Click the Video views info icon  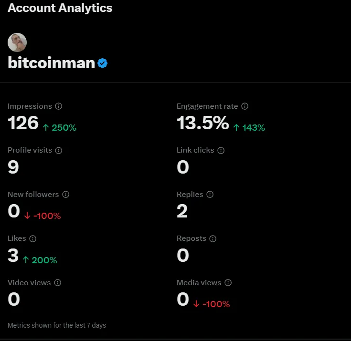(x=57, y=283)
